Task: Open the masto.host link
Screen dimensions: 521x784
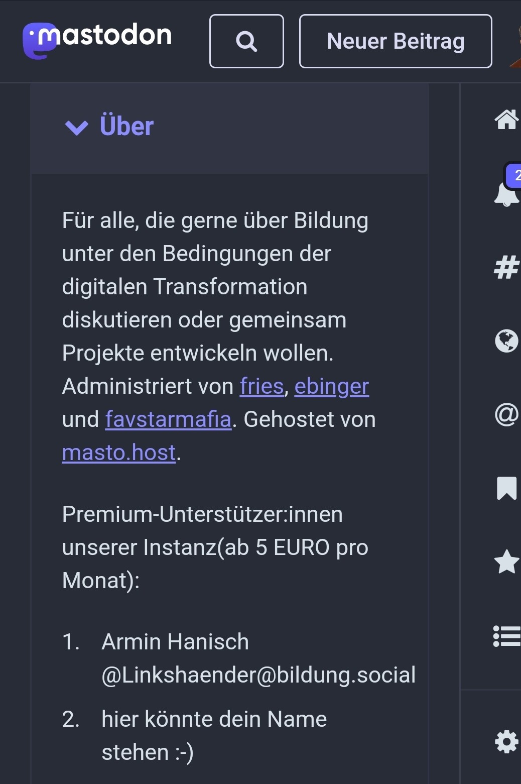Action: coord(119,453)
